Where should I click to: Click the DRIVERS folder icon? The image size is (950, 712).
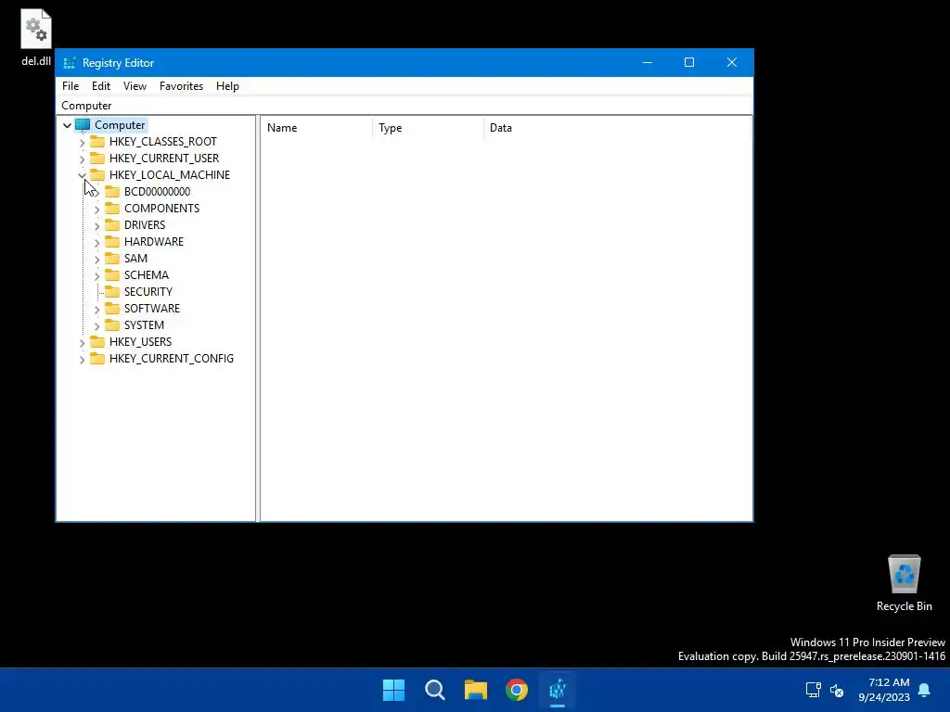pyautogui.click(x=112, y=225)
